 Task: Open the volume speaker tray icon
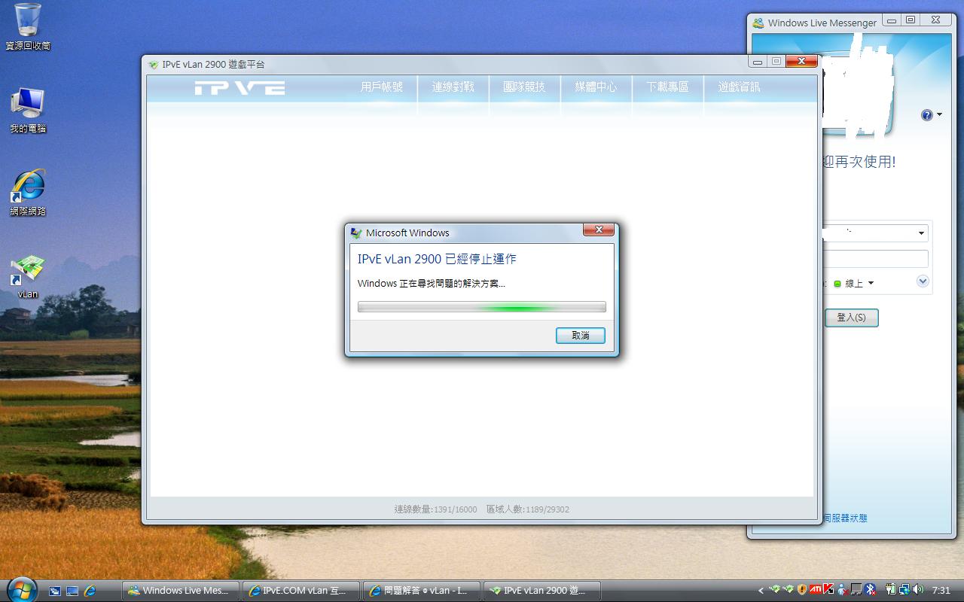(x=917, y=590)
